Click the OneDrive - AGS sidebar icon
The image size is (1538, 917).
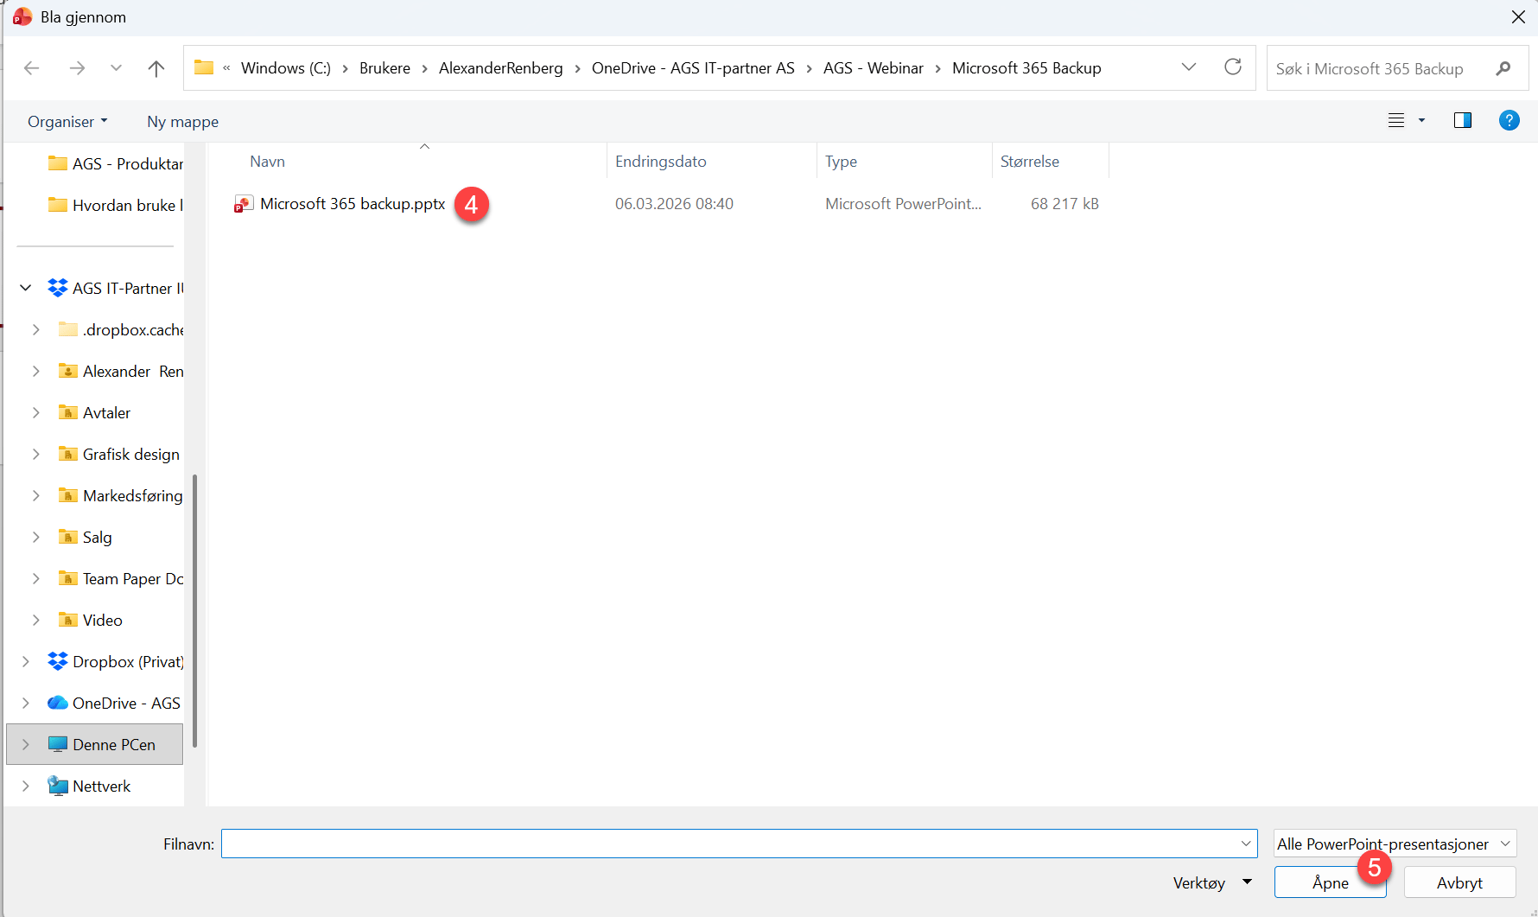[x=57, y=703]
